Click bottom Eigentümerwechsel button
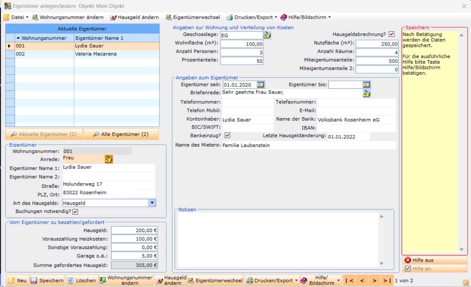Viewport: 471px width, 287px height. coord(215,281)
